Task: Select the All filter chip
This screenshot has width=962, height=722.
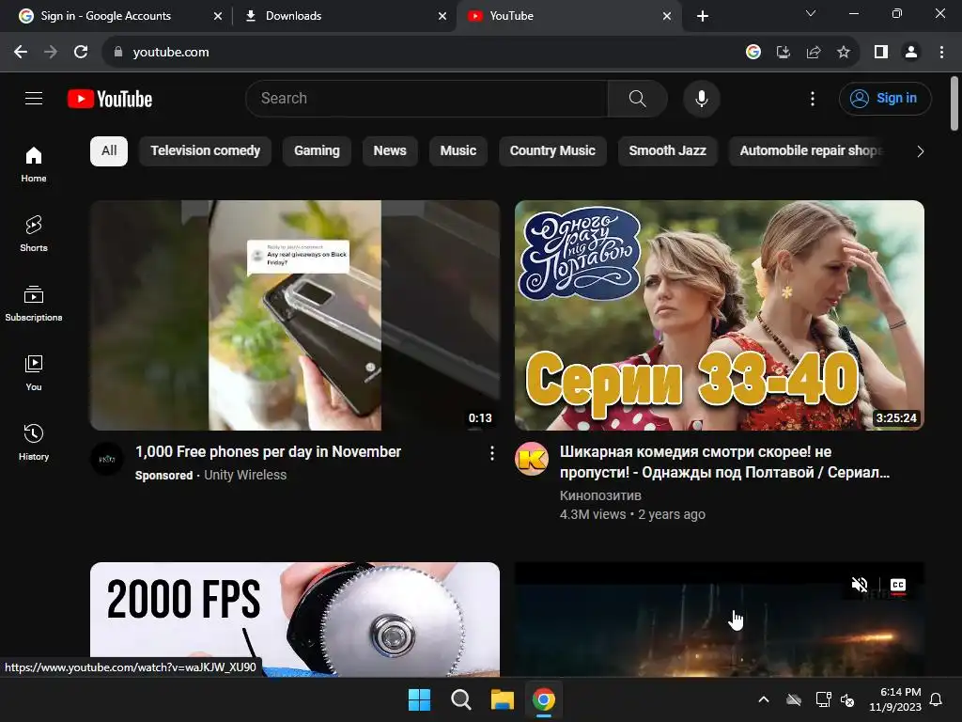Action: tap(109, 151)
